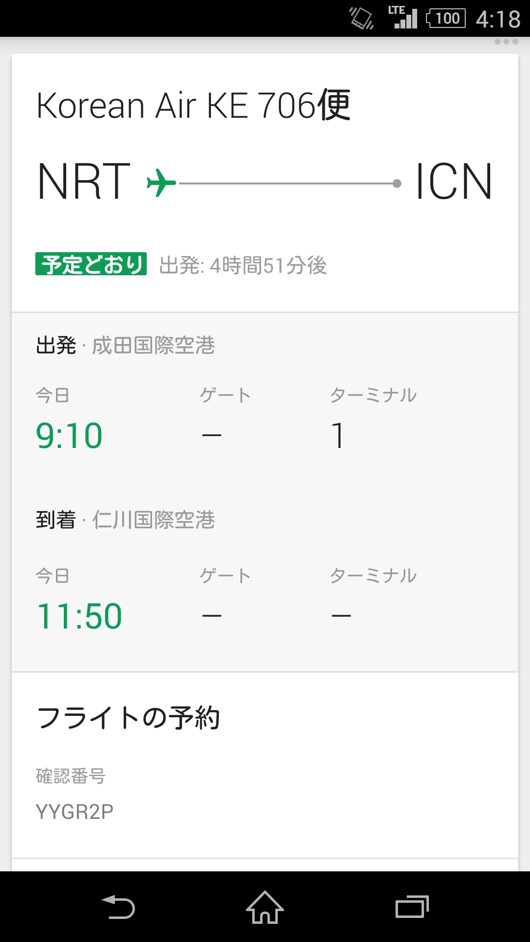Tap the Korean Air KE 706便 title
Screen dimensions: 530x942
(193, 105)
